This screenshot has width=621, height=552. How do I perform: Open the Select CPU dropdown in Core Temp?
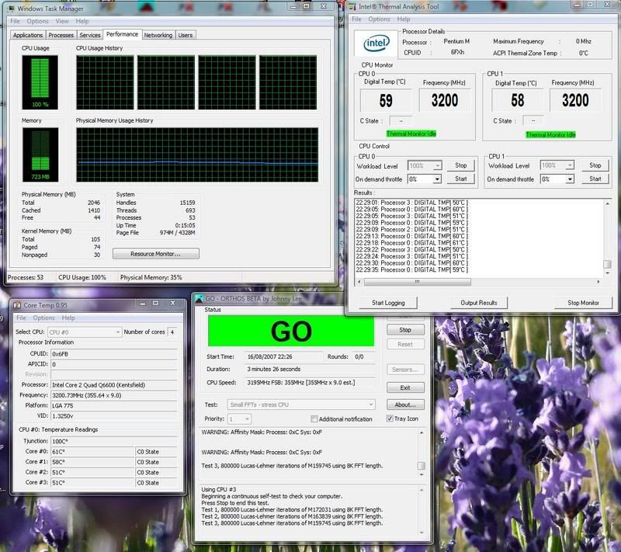point(85,332)
